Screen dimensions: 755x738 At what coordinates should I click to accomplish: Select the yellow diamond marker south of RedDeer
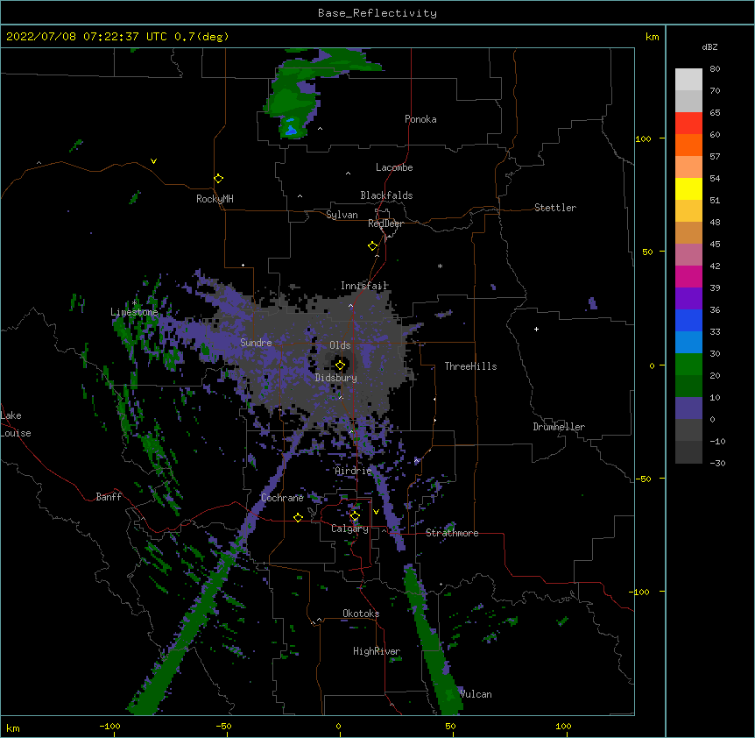coord(372,246)
